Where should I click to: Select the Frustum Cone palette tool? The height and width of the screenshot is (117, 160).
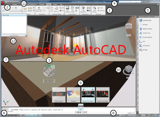(x=145, y=33)
